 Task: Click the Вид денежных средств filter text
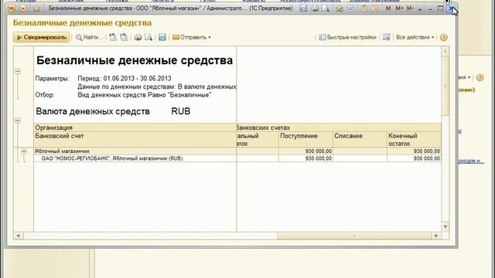click(x=145, y=95)
